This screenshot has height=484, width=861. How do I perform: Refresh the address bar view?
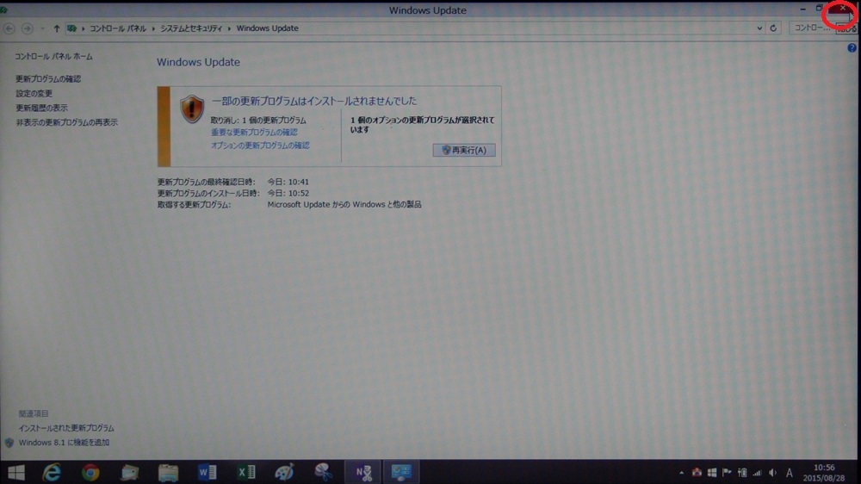773,28
